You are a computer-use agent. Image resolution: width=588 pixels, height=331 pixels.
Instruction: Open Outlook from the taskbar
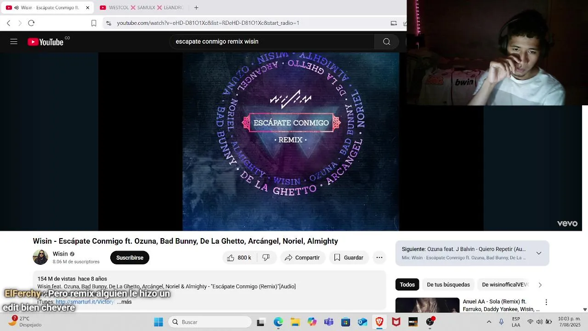(x=362, y=322)
